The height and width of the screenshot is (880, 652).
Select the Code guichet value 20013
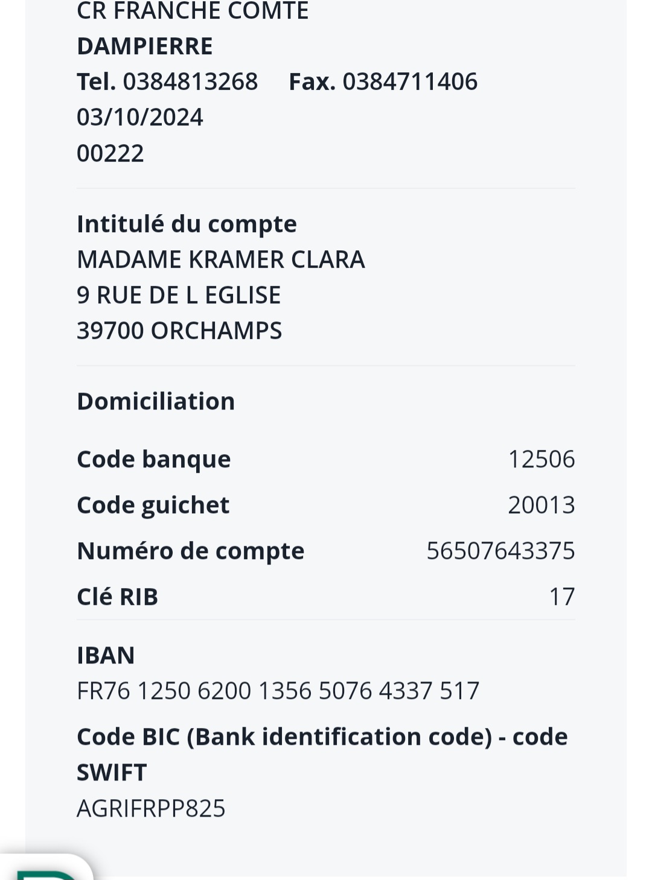542,505
